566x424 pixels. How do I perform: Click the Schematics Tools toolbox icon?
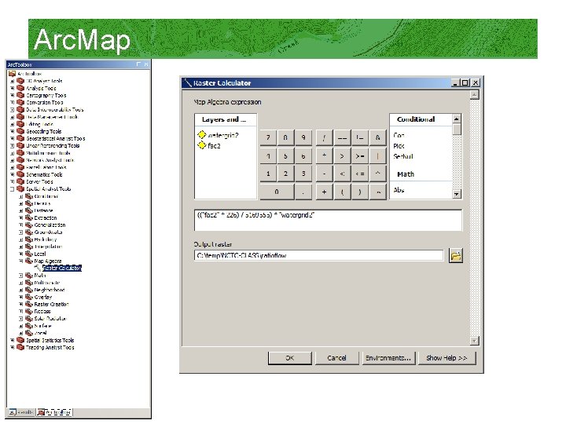20,174
